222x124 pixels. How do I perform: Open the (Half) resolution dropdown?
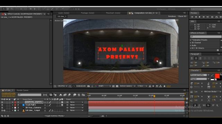pos(104,86)
